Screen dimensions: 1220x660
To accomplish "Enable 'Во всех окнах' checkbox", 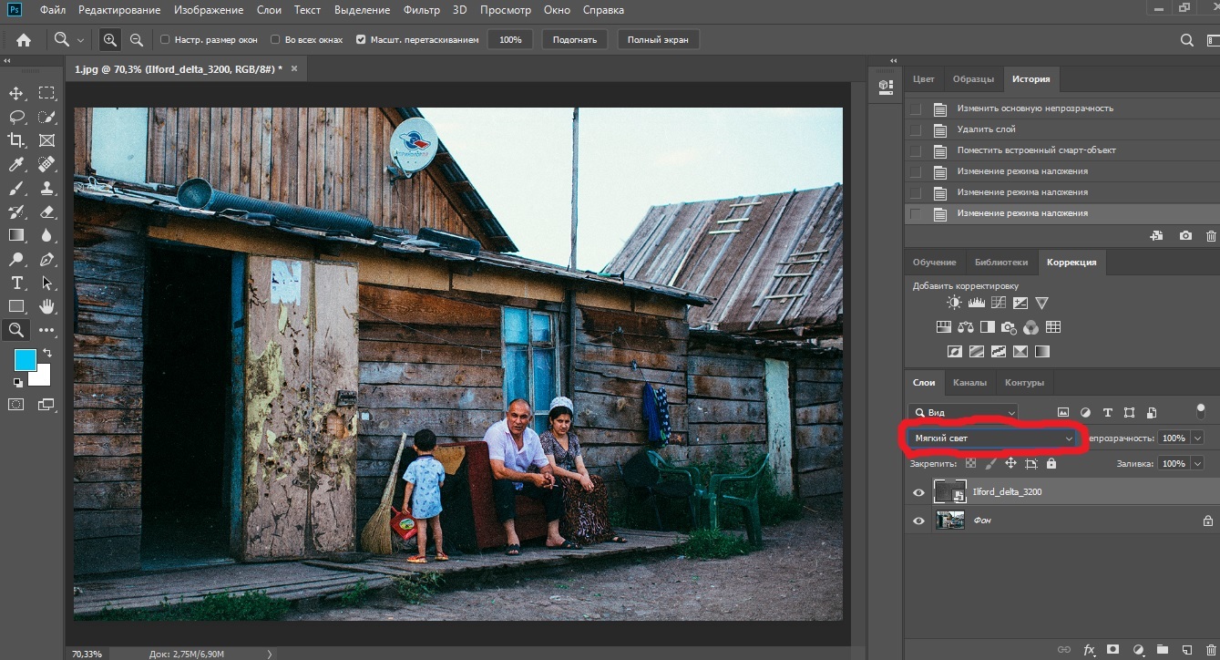I will pyautogui.click(x=276, y=40).
